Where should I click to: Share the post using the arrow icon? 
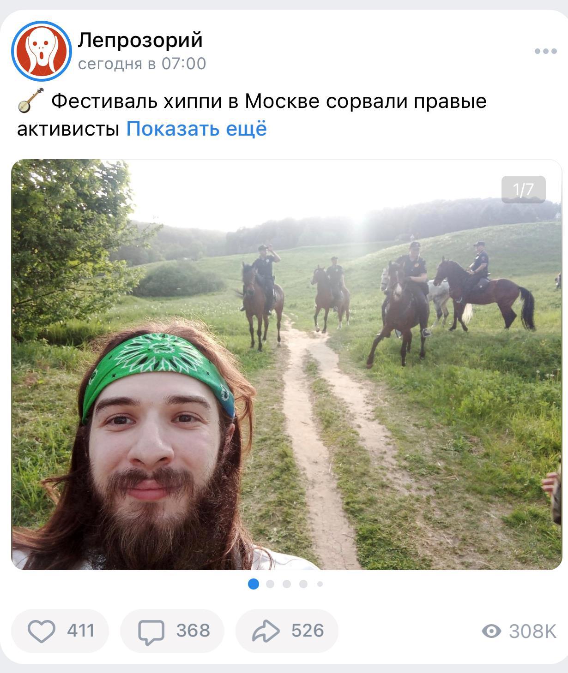[266, 631]
